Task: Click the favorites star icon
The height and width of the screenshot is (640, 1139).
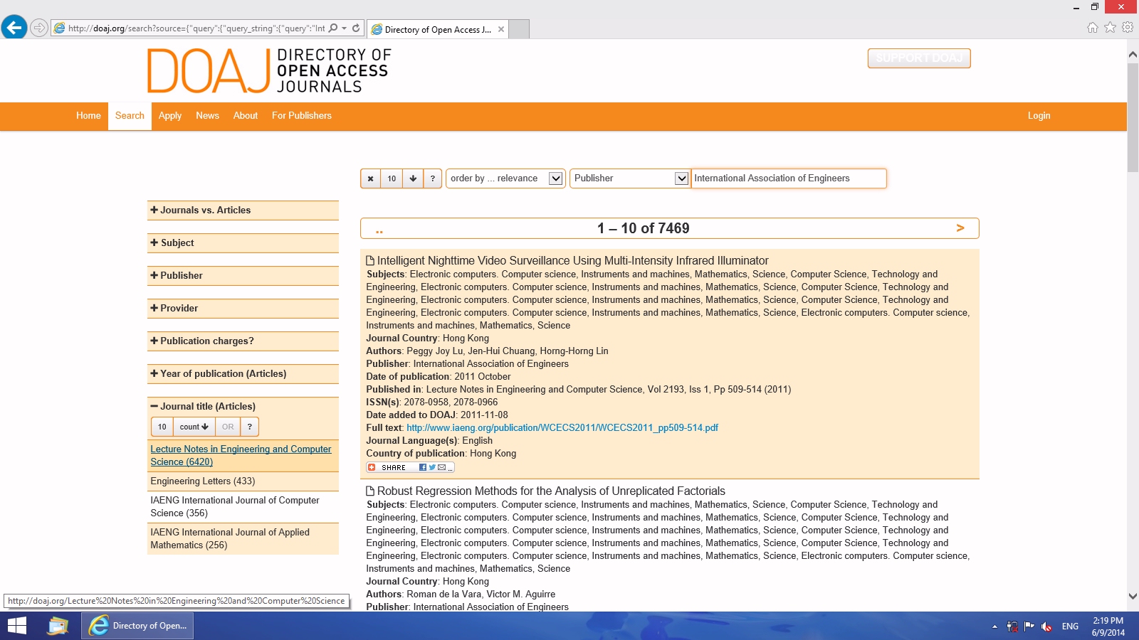Action: pos(1110,28)
